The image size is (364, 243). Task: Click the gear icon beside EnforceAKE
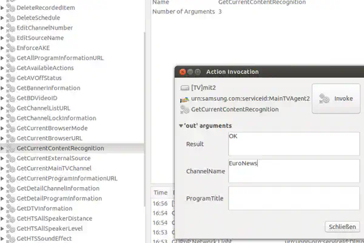10,48
